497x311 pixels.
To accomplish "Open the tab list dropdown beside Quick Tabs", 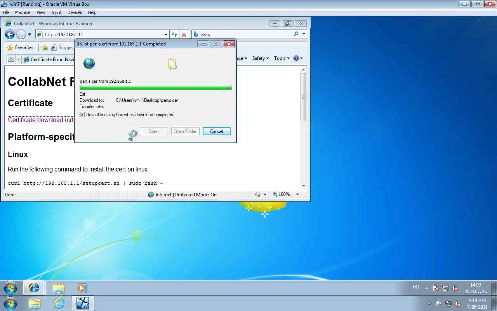I will 18,59.
